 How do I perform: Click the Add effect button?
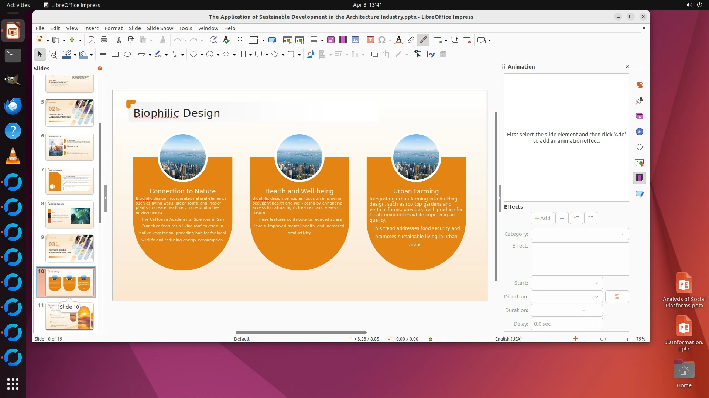[x=542, y=218]
